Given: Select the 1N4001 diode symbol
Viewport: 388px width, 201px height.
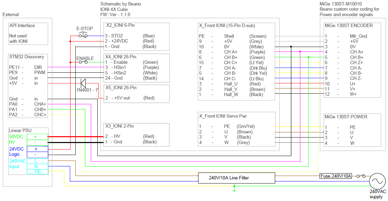Looking at the screenshot, I should click(x=83, y=83).
